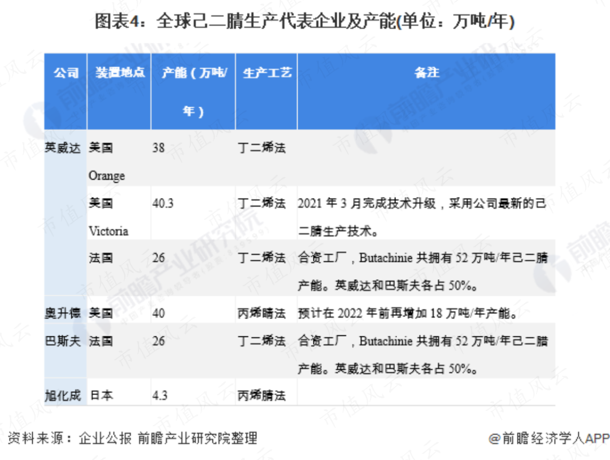610x460 pixels.
Task: Select 丁二烯法 in the Victoria row
Action: [262, 203]
